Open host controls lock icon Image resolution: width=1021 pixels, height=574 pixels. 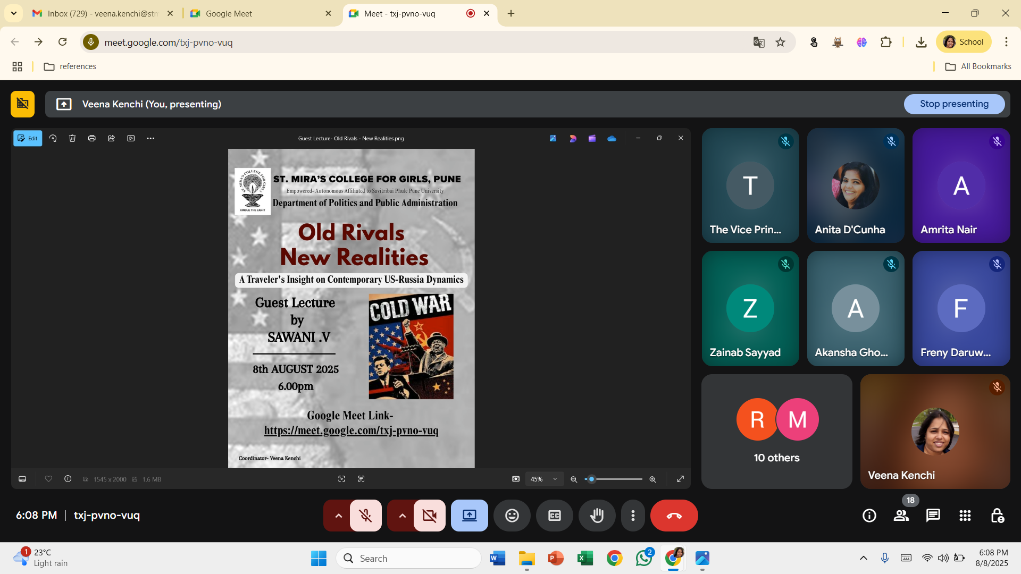point(997,516)
